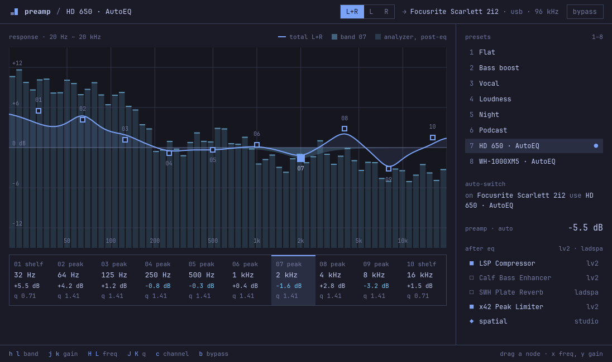Image resolution: width=612 pixels, height=362 pixels.
Task: Click the spatial diamond icon
Action: point(471,321)
